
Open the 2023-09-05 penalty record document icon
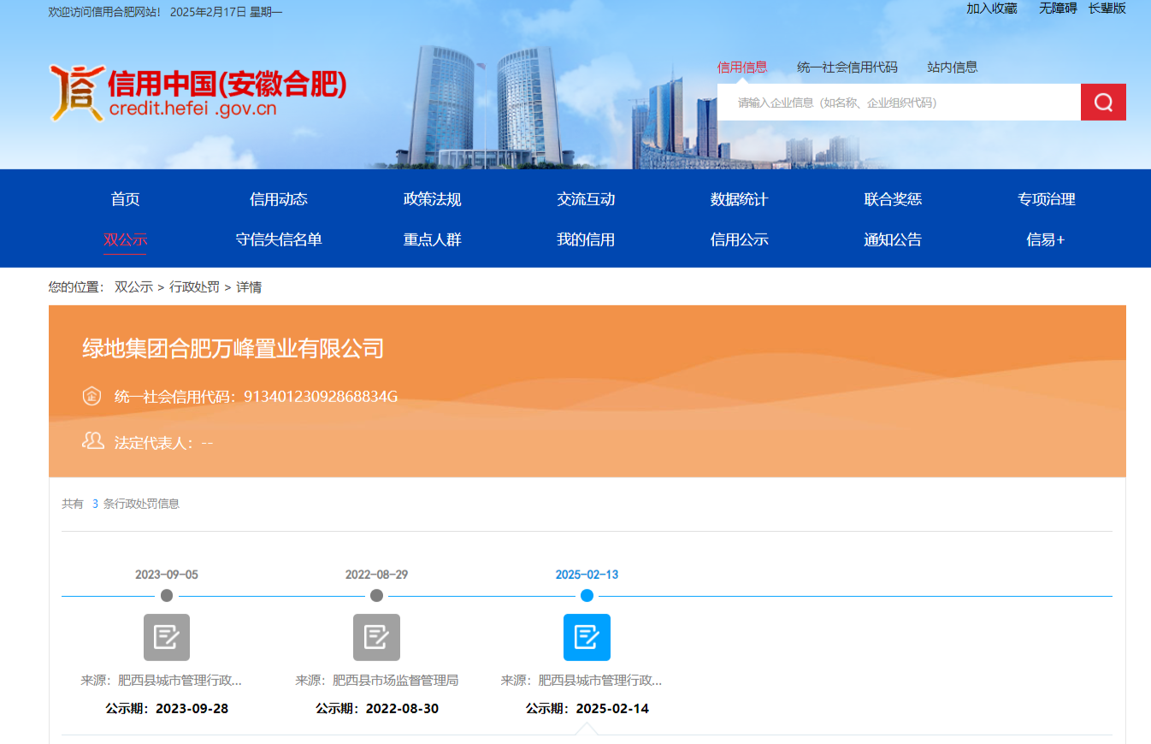(x=166, y=637)
